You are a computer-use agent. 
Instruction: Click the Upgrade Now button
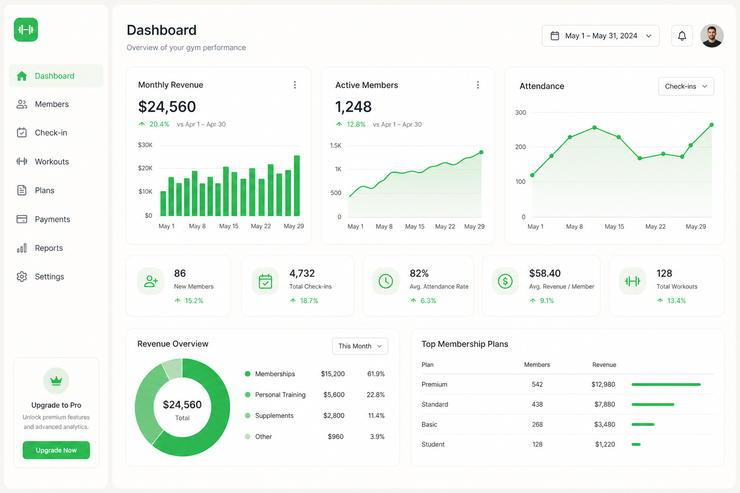(56, 450)
